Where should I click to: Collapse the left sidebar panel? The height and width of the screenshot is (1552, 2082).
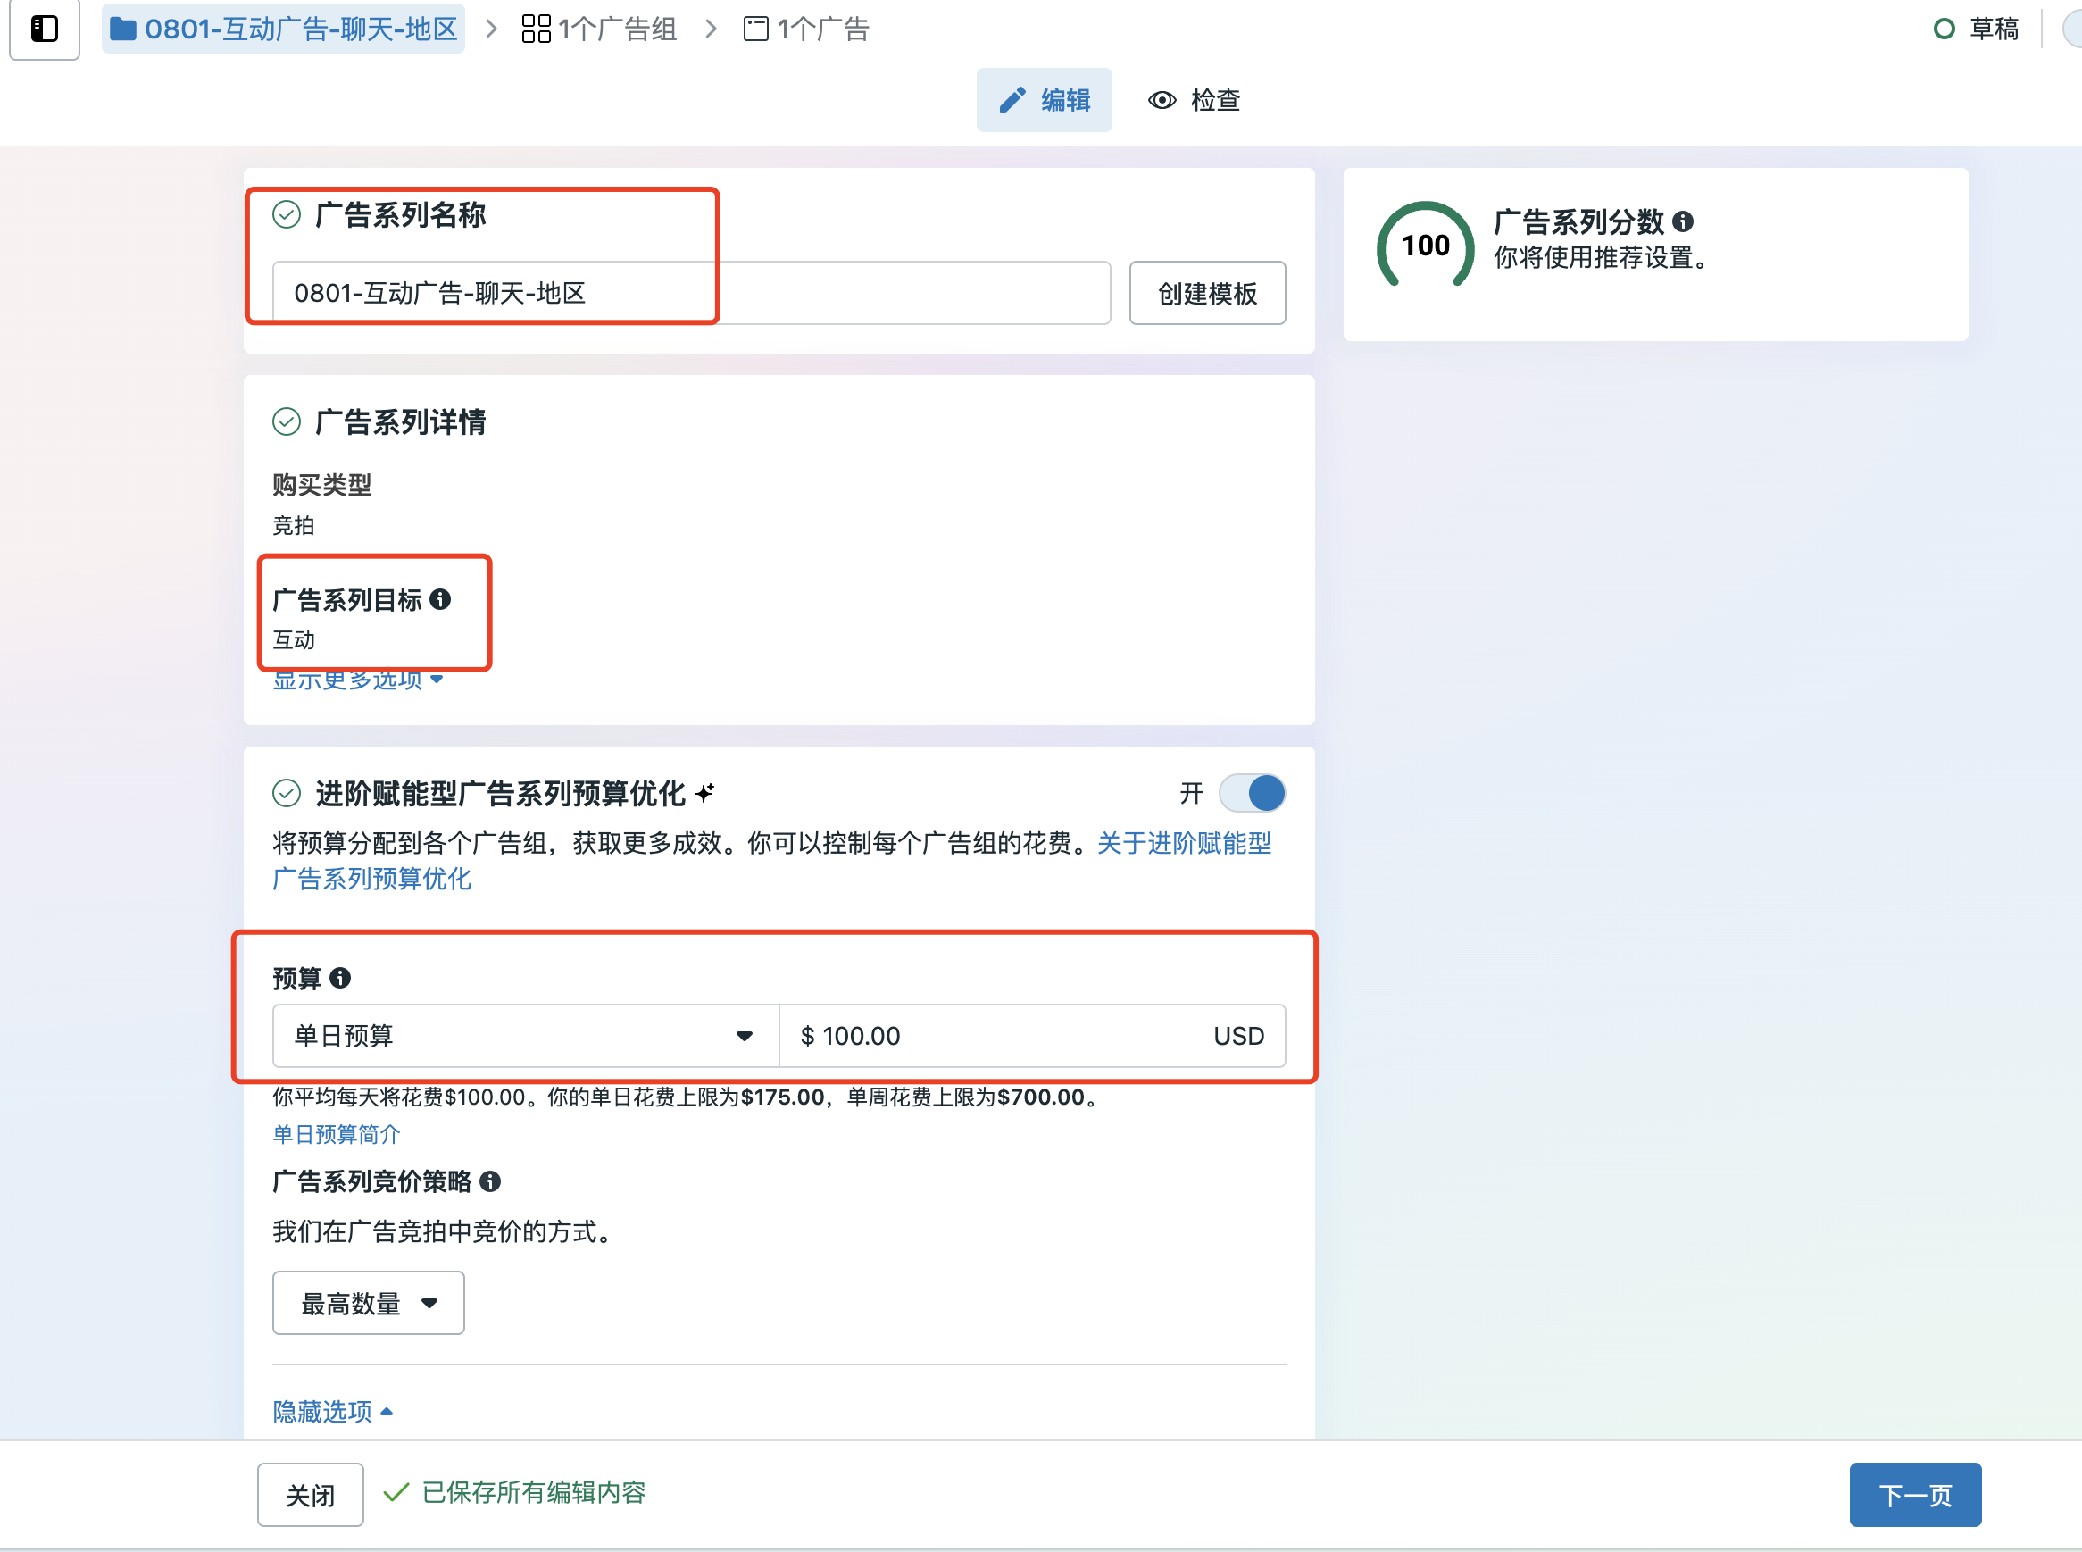pyautogui.click(x=43, y=29)
